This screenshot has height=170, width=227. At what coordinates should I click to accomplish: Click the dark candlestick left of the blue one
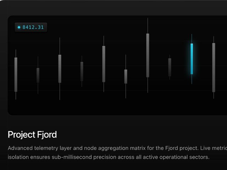170,67
